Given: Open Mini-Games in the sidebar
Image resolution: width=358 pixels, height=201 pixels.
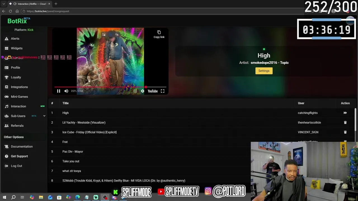Looking at the screenshot, I should coord(19,97).
